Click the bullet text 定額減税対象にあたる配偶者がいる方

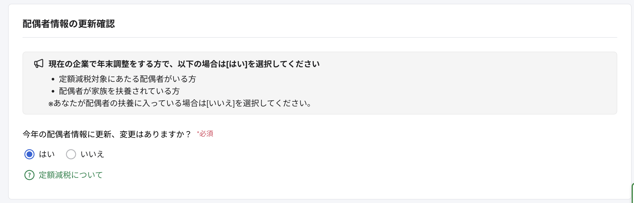click(128, 79)
